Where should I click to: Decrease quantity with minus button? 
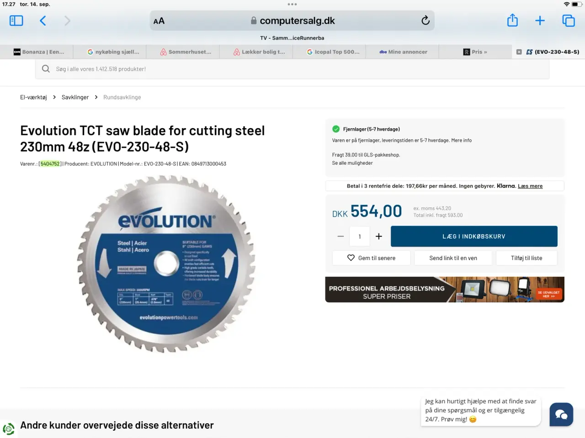(340, 236)
